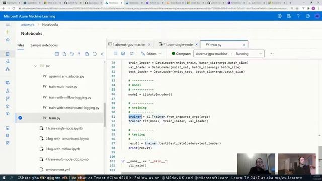
Task: Click Notebooks breadcrumb
Action: point(50,25)
